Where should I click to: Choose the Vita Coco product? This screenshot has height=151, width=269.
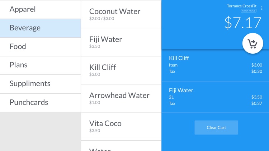tap(121, 126)
